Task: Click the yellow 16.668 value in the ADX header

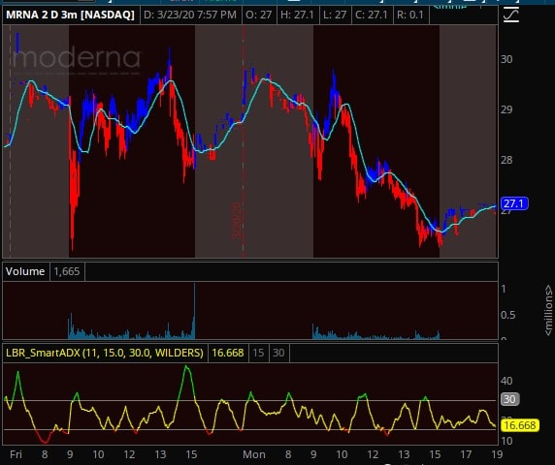Action: 228,353
